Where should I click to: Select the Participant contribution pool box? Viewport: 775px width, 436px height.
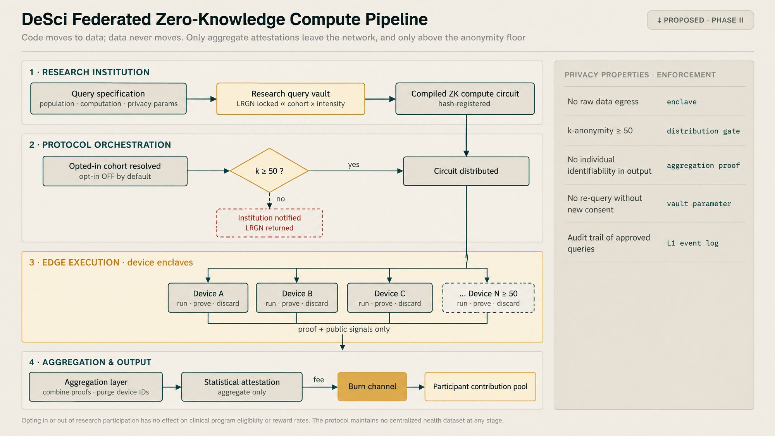pos(480,386)
